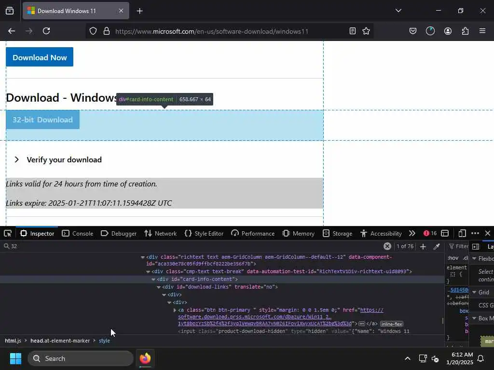Close the Download Windows 11 tab
This screenshot has width=494, height=370.
point(121,11)
